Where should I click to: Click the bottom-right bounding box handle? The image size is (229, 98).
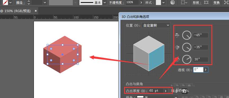(78, 64)
